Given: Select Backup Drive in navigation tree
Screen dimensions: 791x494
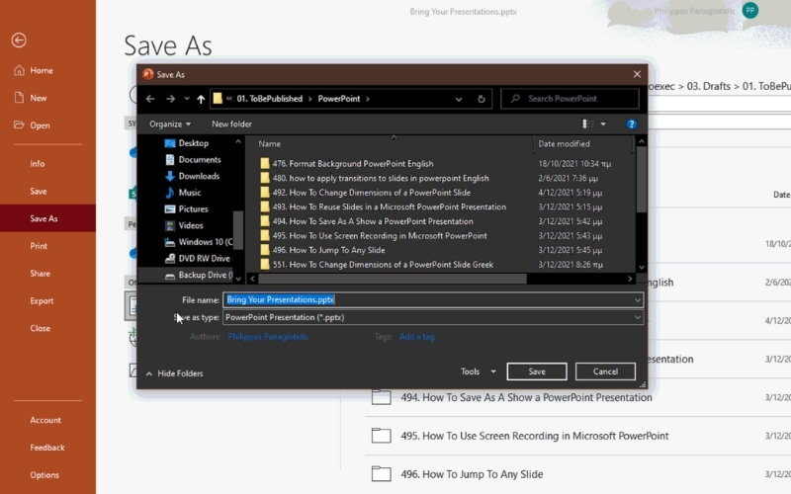Looking at the screenshot, I should point(199,275).
